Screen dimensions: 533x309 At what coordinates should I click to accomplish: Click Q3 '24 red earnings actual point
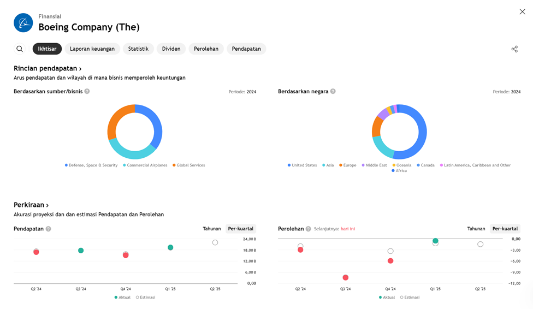(x=345, y=278)
